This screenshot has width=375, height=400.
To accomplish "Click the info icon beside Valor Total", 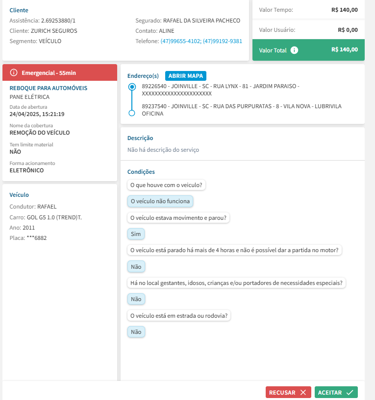I will 294,50.
